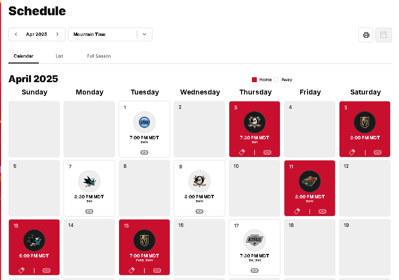399x280 pixels.
Task: Click the print schedule icon
Action: (366, 35)
